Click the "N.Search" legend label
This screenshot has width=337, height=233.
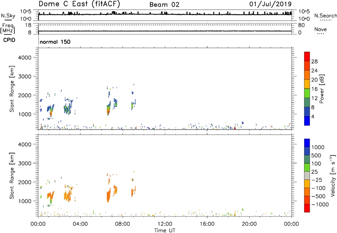325,16
